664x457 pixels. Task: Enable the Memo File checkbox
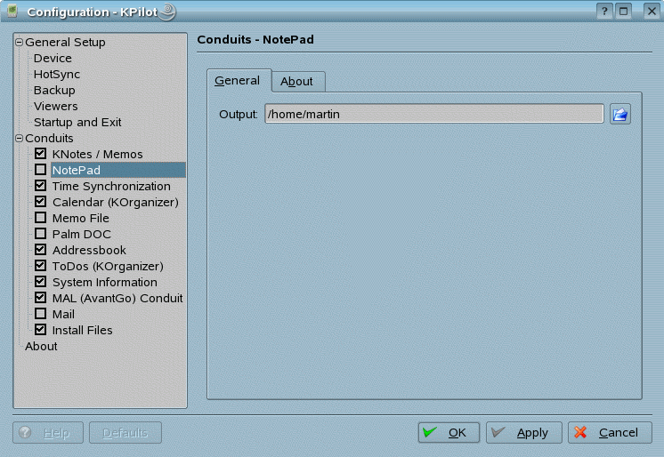tap(41, 218)
